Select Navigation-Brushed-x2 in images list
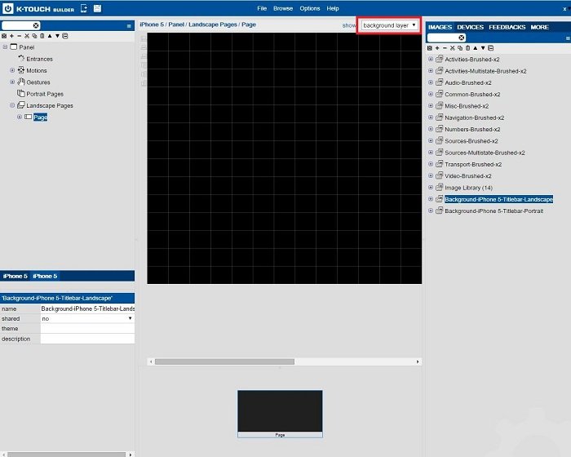This screenshot has width=571, height=457. (475, 118)
